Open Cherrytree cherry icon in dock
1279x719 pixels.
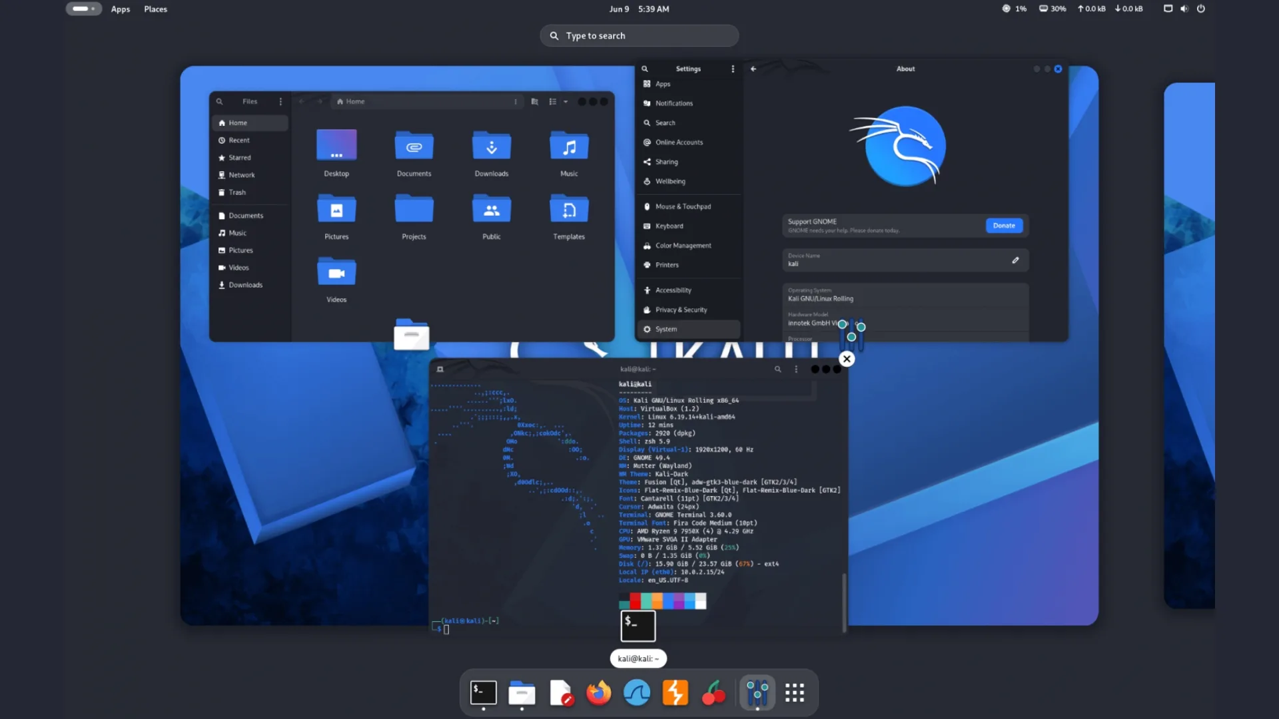click(713, 693)
